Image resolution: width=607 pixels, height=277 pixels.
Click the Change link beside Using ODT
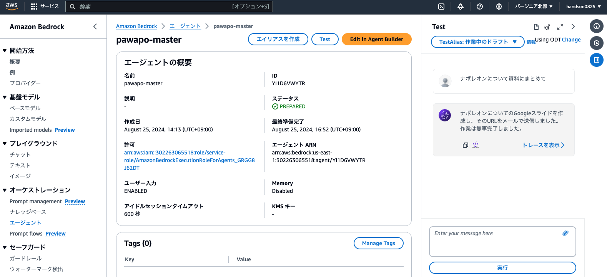571,40
